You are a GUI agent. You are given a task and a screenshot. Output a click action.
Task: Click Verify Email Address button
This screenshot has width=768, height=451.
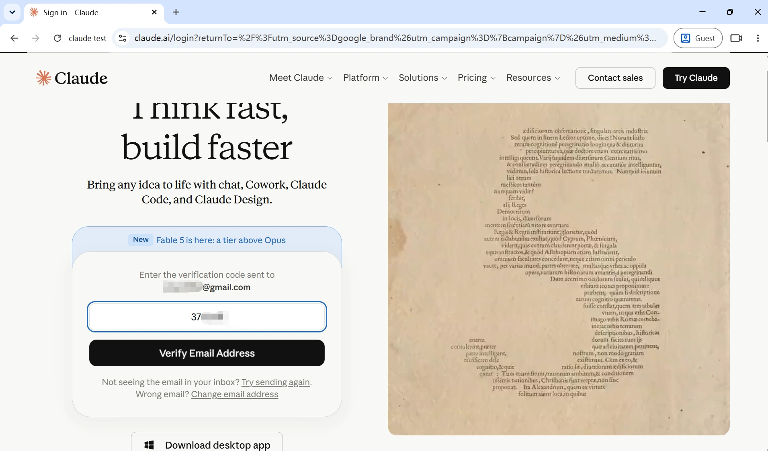pyautogui.click(x=207, y=353)
